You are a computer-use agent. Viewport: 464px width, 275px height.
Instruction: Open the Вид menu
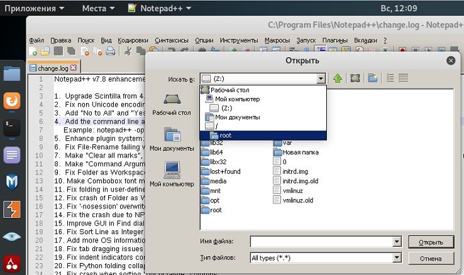pos(106,40)
